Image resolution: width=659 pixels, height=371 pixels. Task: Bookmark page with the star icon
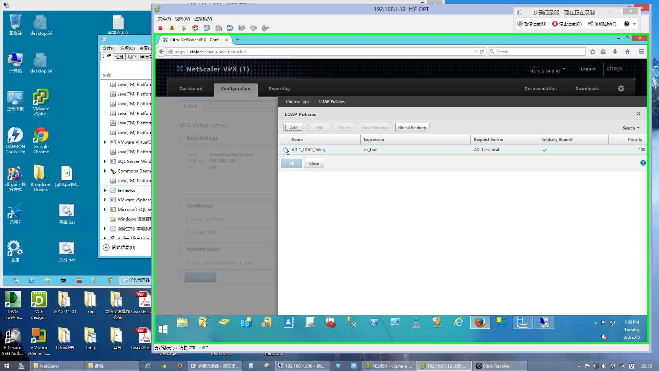coord(593,52)
